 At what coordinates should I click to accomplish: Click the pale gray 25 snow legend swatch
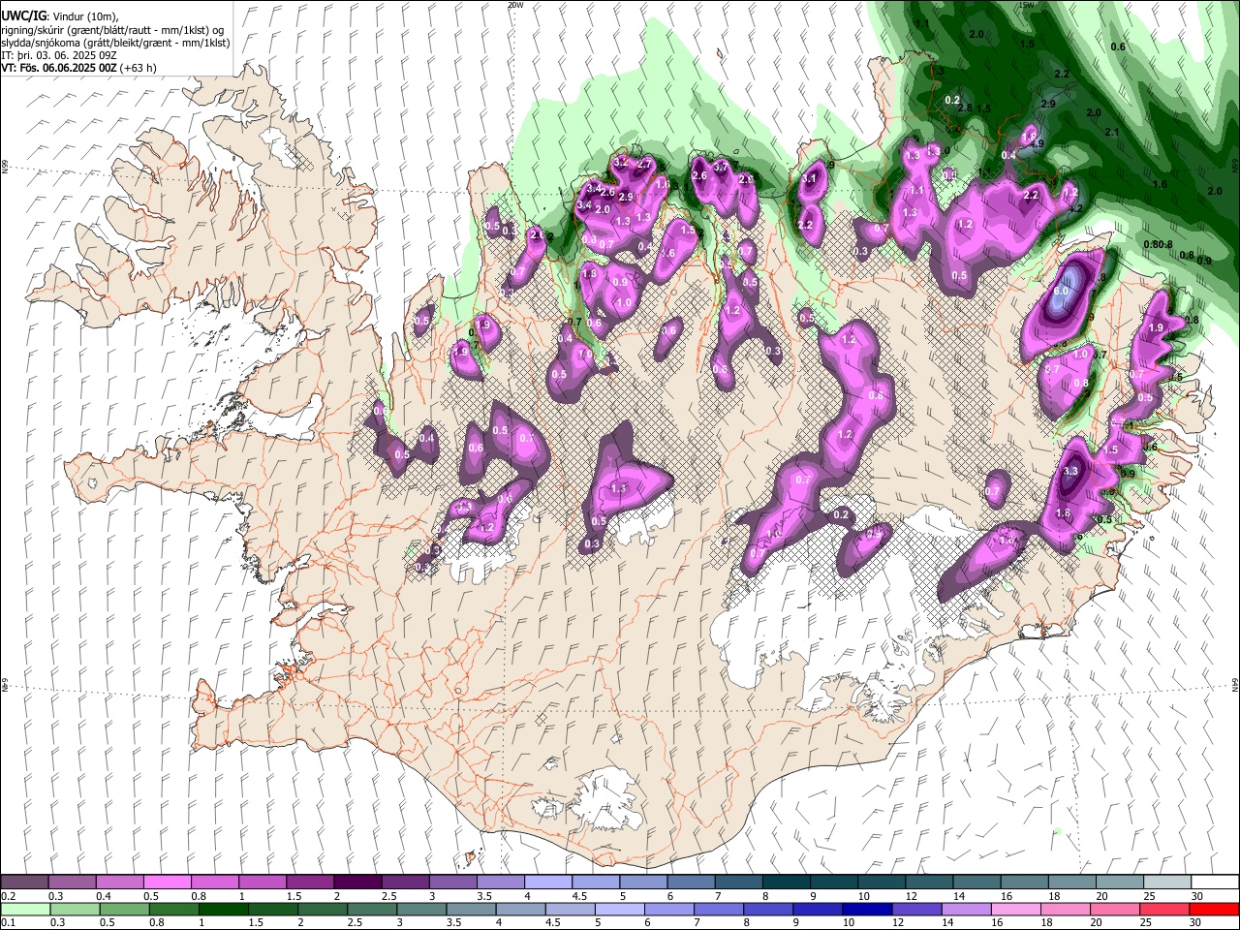coord(1167,883)
